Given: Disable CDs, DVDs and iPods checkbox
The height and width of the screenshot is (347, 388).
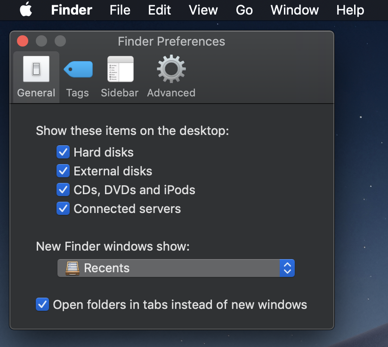Looking at the screenshot, I should point(63,189).
